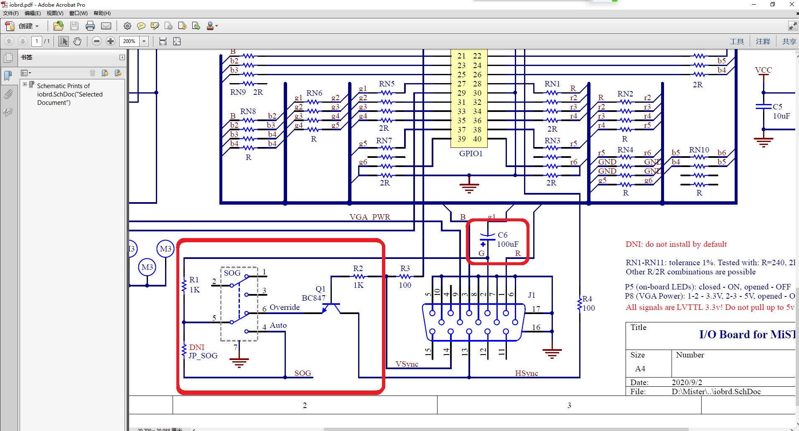Click the "I/O Board for MiST" title text

pyautogui.click(x=747, y=335)
